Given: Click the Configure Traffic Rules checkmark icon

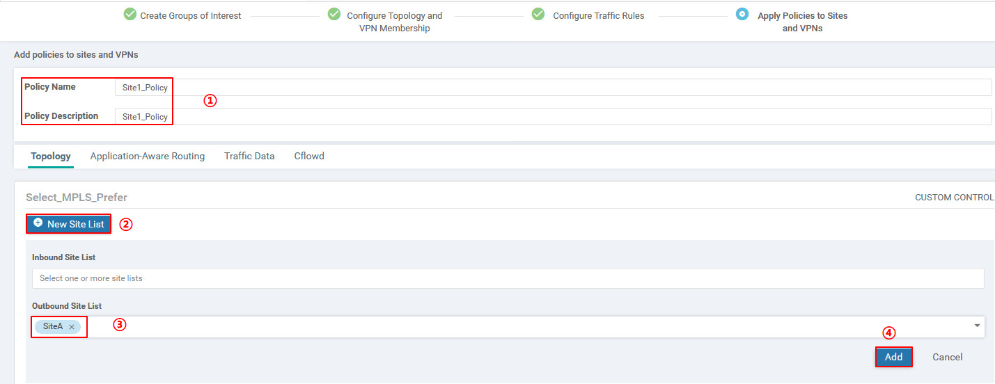Looking at the screenshot, I should (538, 15).
